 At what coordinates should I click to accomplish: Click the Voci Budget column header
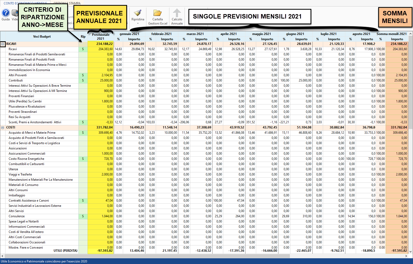coord(42,37)
